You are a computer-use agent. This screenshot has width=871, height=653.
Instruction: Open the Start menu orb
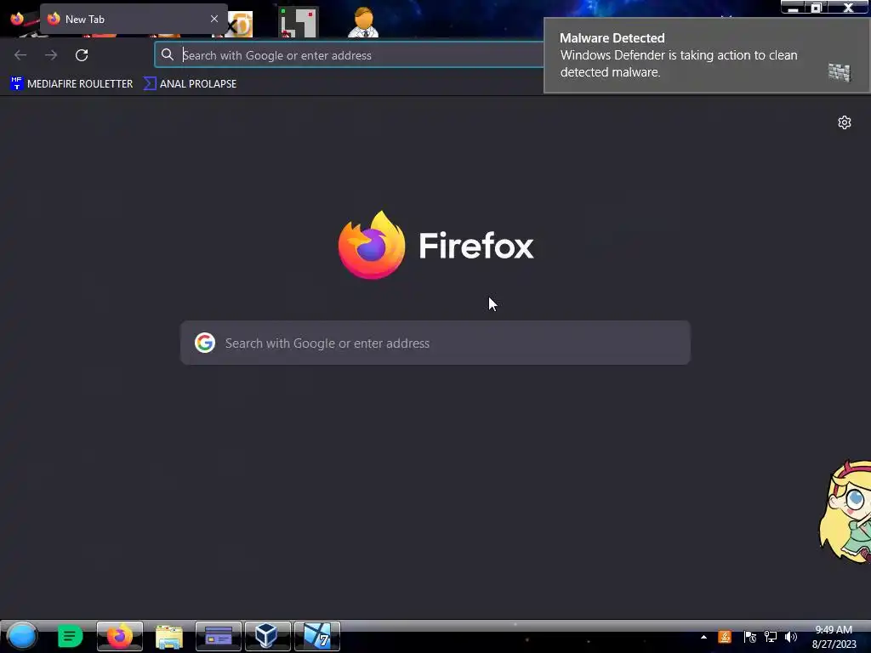coord(21,636)
